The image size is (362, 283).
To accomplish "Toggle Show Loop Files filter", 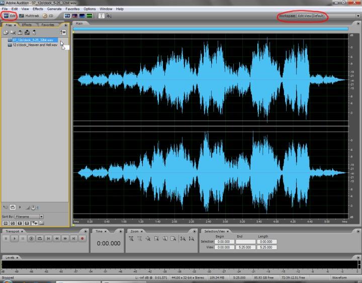I will (13, 223).
